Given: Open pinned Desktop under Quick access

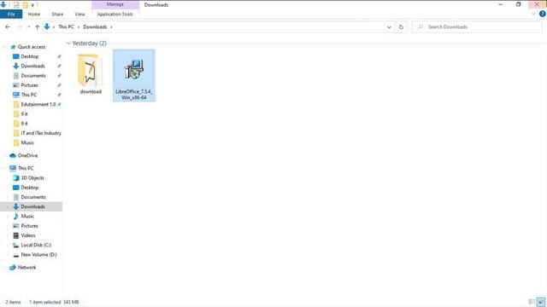Looking at the screenshot, I should tap(30, 56).
